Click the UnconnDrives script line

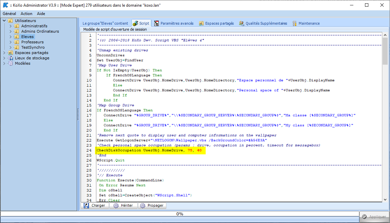point(111,55)
